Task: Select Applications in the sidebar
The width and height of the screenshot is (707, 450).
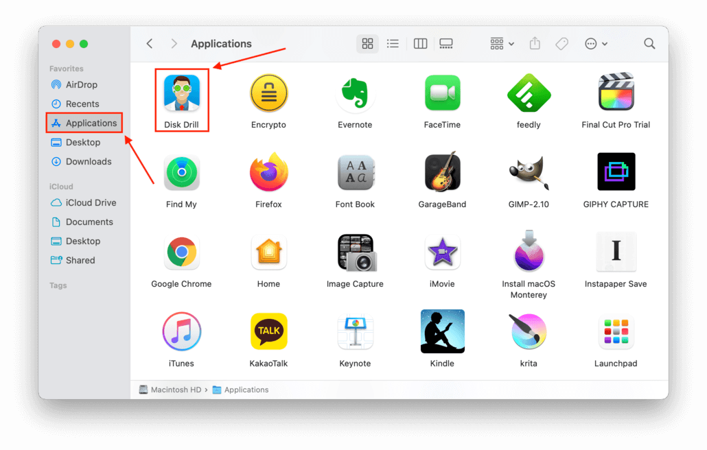Action: pos(84,123)
